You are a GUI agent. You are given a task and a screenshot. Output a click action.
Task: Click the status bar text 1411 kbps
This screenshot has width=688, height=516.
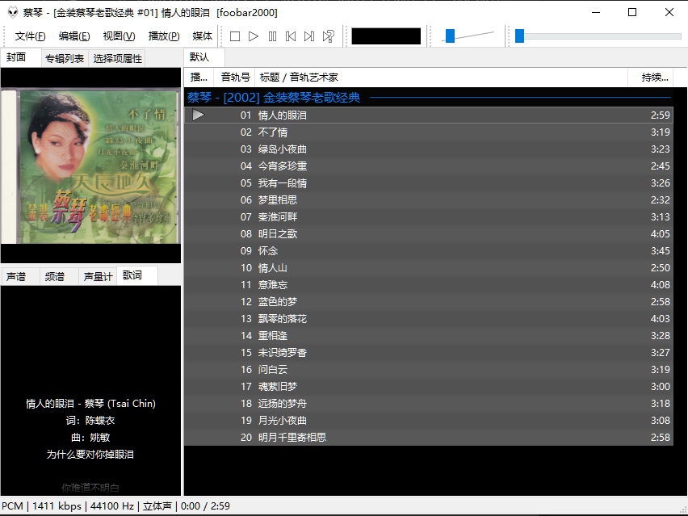pos(57,506)
